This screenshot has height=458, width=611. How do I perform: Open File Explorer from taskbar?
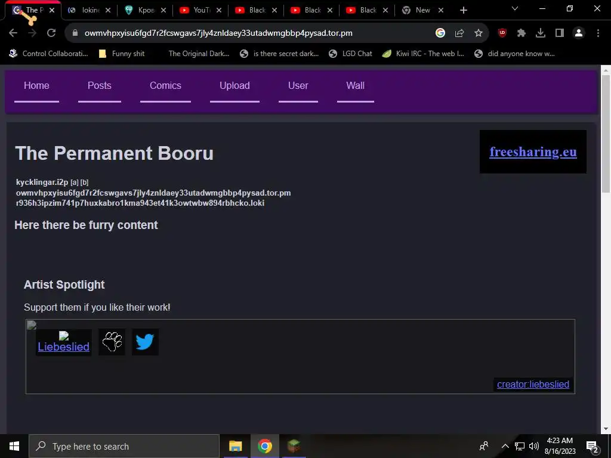pos(235,446)
